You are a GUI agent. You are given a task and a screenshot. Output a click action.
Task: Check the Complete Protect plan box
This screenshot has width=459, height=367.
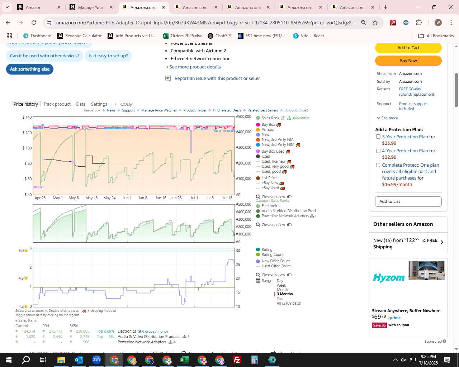point(378,165)
